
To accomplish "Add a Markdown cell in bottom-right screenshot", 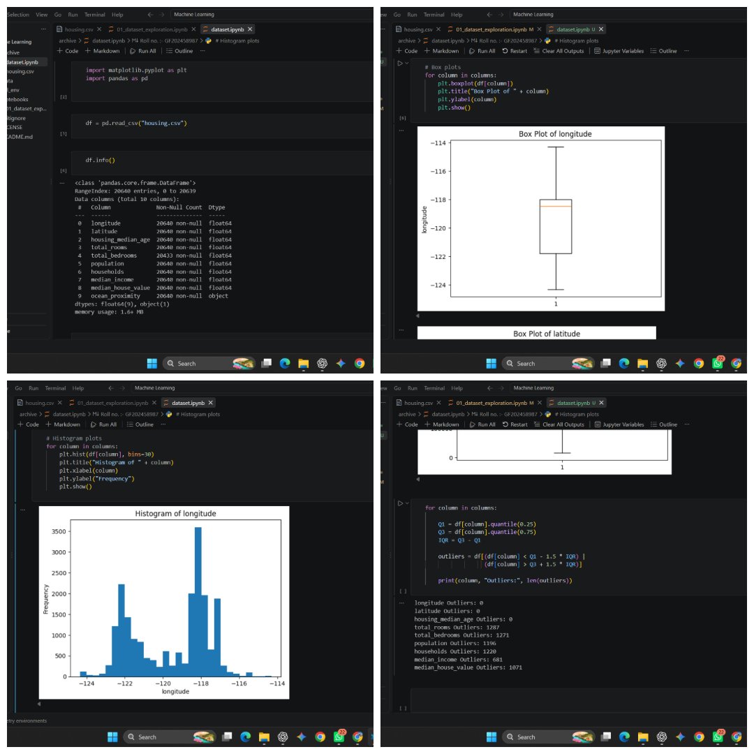I will pos(442,424).
